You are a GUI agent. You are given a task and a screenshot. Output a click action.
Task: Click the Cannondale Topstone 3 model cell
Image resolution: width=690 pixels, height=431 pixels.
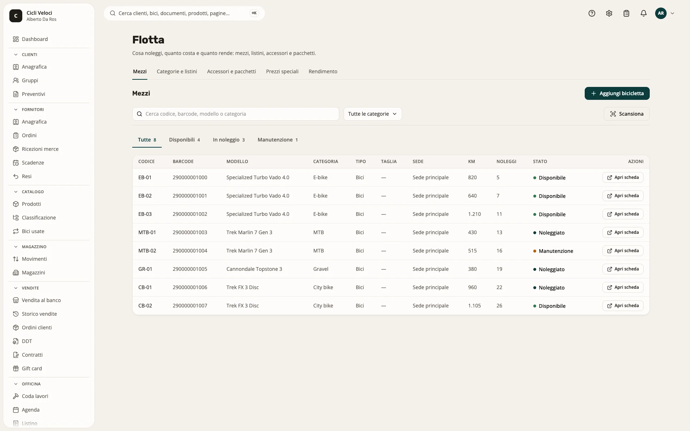tap(254, 269)
